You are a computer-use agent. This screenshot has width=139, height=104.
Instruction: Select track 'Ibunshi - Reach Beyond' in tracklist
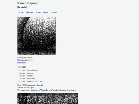(29, 70)
